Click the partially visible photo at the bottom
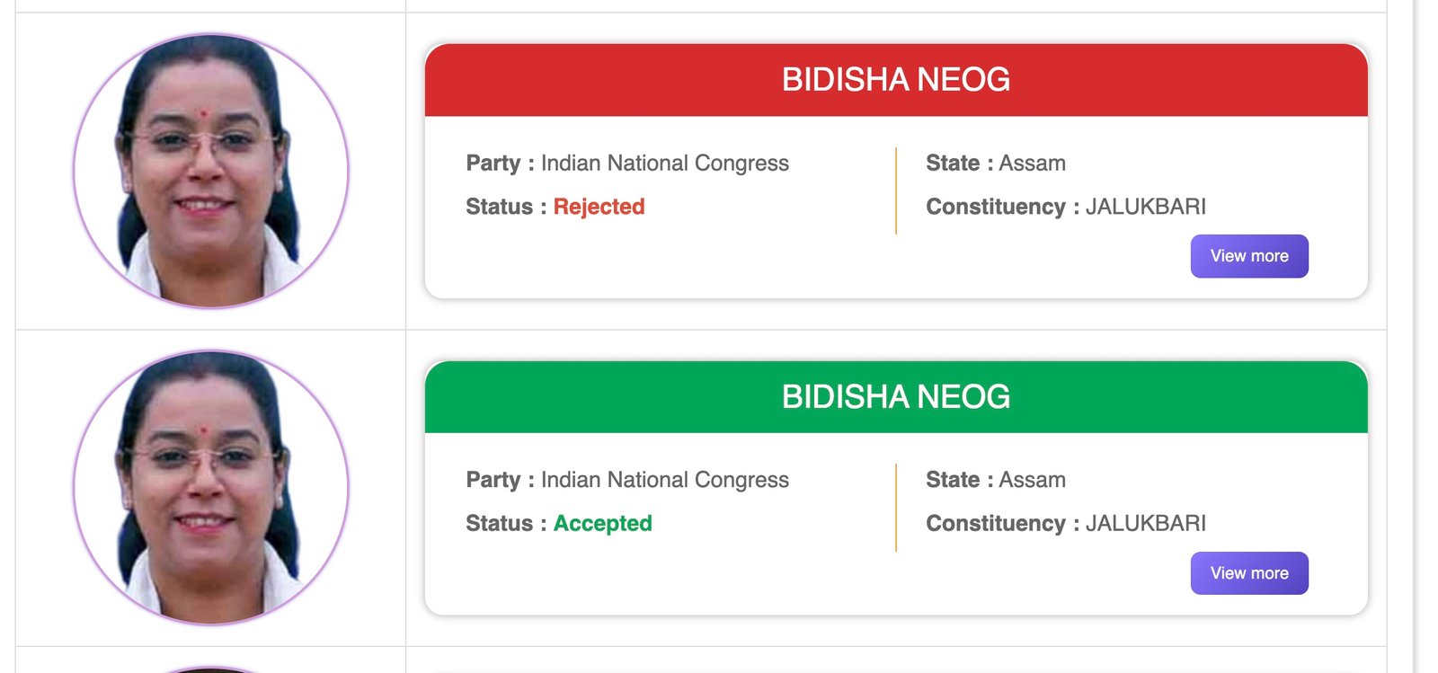Screen dimensions: 1438x673 210,669
